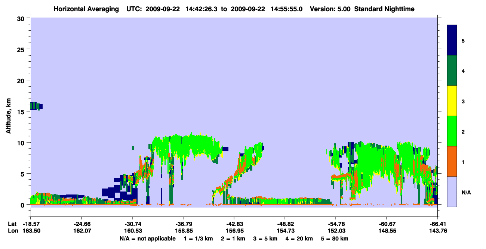This screenshot has width=486, height=249.
Task: Click the 10 km altitude tick label
Action: coord(22,143)
